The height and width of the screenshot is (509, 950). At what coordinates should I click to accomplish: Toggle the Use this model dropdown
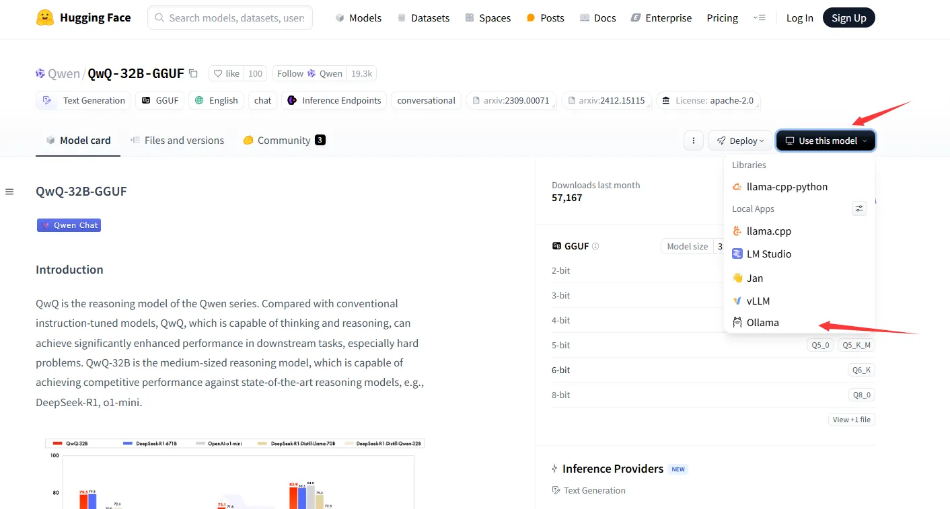click(x=826, y=141)
